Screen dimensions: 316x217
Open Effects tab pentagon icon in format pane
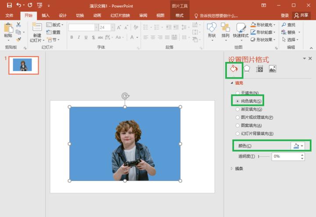(x=247, y=69)
